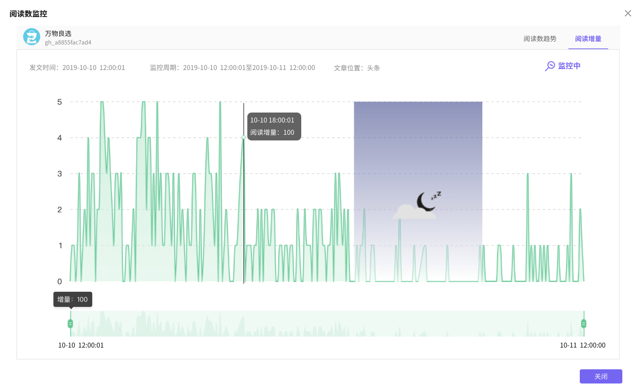The height and width of the screenshot is (392, 637).
Task: Click the purple 关闭 button
Action: tap(601, 376)
